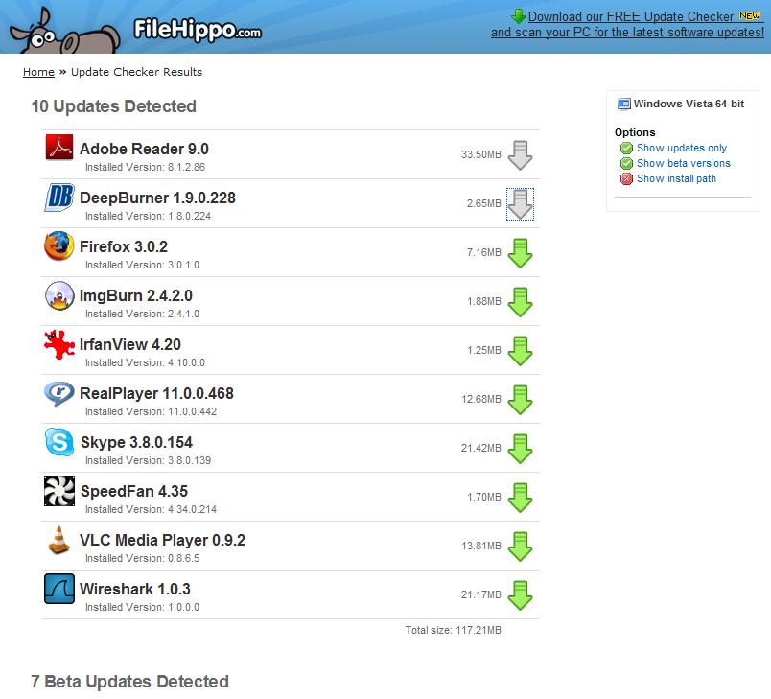
Task: Open the Home breadcrumb link
Action: 38,72
